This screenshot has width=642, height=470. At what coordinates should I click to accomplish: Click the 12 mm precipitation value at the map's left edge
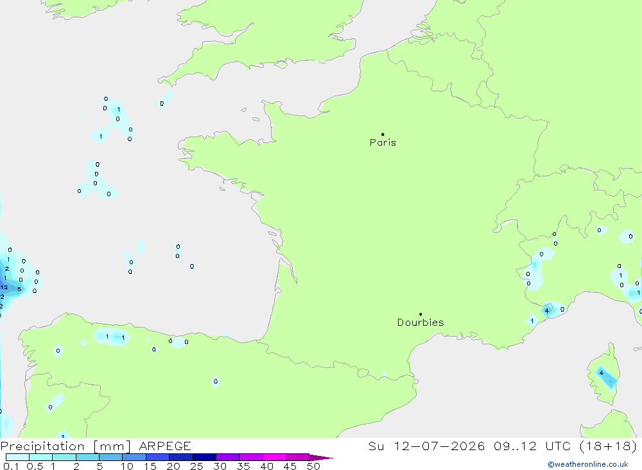(x=4, y=287)
